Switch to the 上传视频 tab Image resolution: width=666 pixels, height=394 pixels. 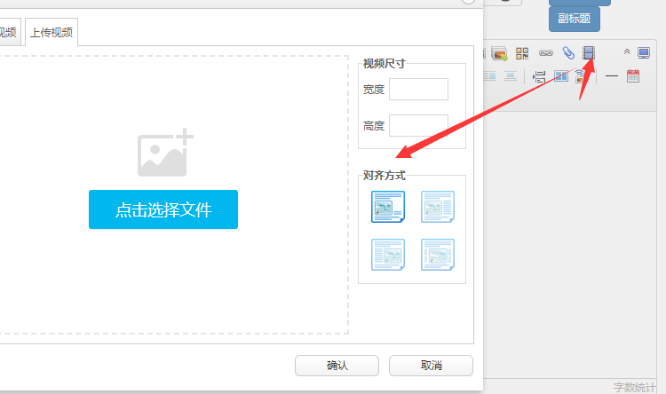pyautogui.click(x=52, y=32)
